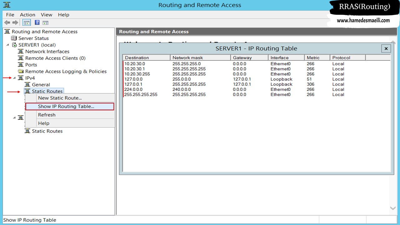Click the IPv4 node icon
400x225 pixels.
[21, 78]
